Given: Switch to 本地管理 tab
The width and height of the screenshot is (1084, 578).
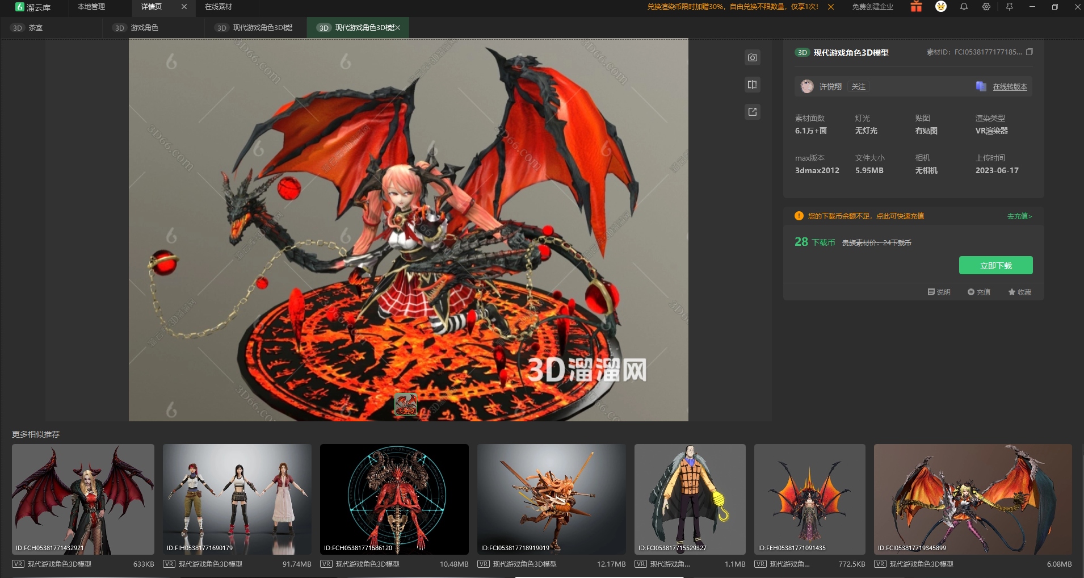Looking at the screenshot, I should 91,7.
